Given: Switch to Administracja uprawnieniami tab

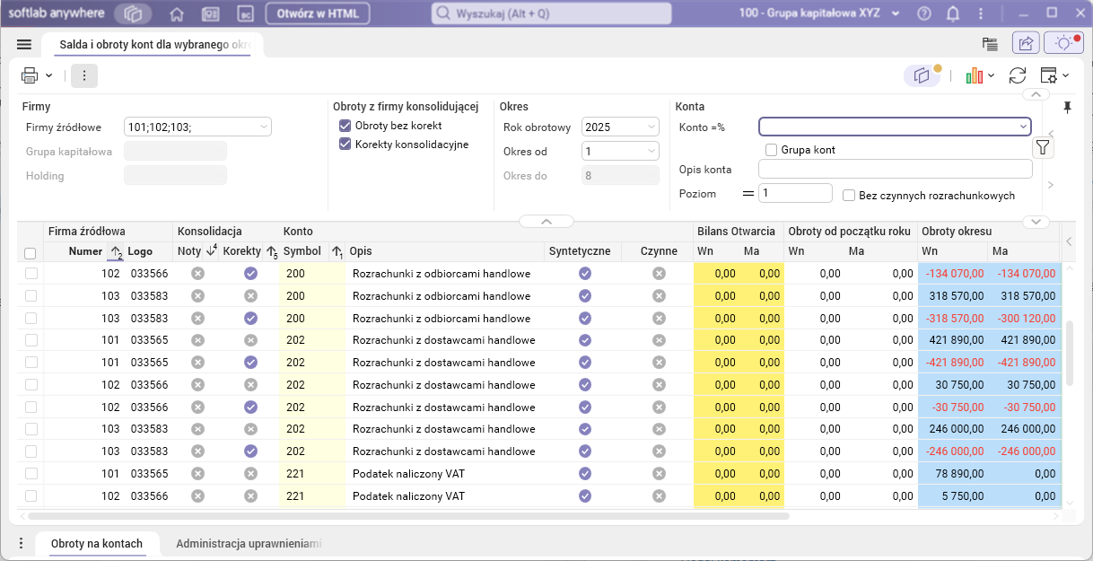Looking at the screenshot, I should point(249,544).
